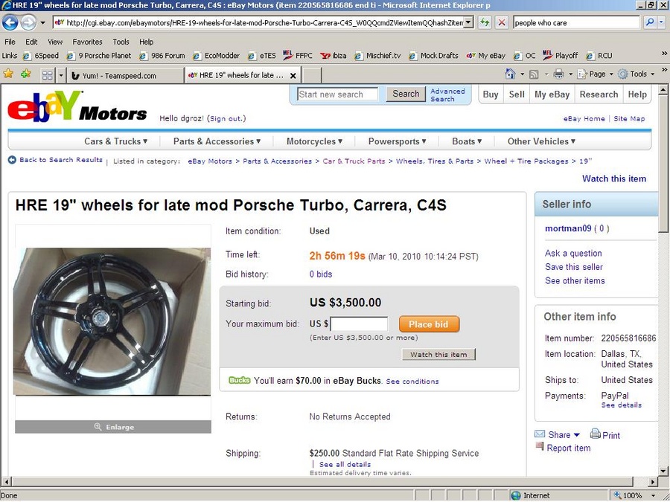This screenshot has width=670, height=502.
Task: Open the Favorites star icon
Action: (9, 74)
